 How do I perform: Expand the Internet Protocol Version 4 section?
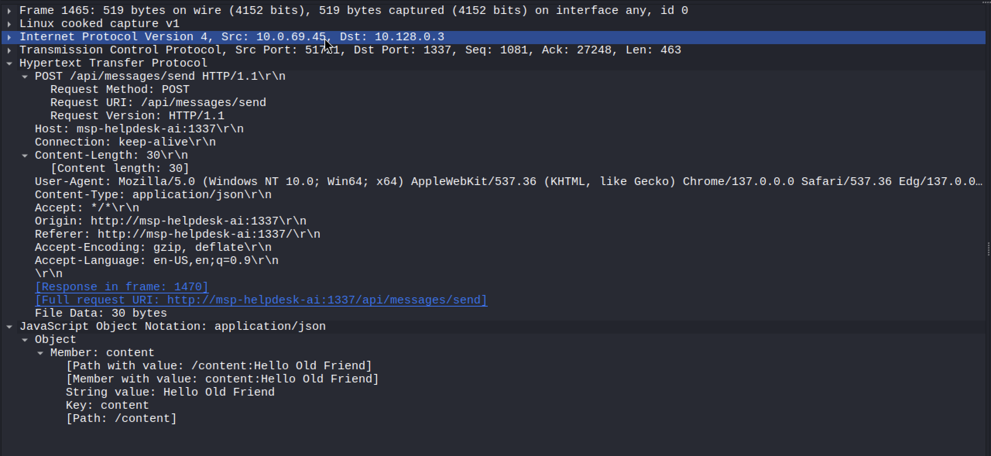9,37
